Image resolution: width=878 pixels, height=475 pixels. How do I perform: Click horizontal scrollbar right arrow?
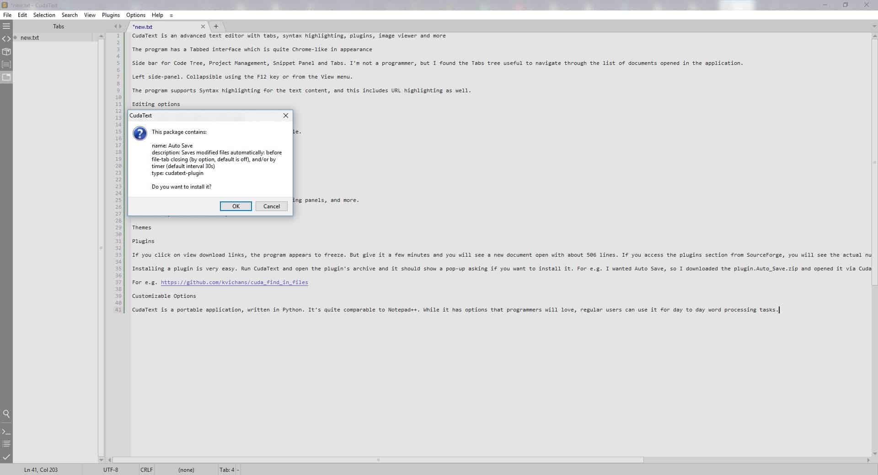pos(868,460)
